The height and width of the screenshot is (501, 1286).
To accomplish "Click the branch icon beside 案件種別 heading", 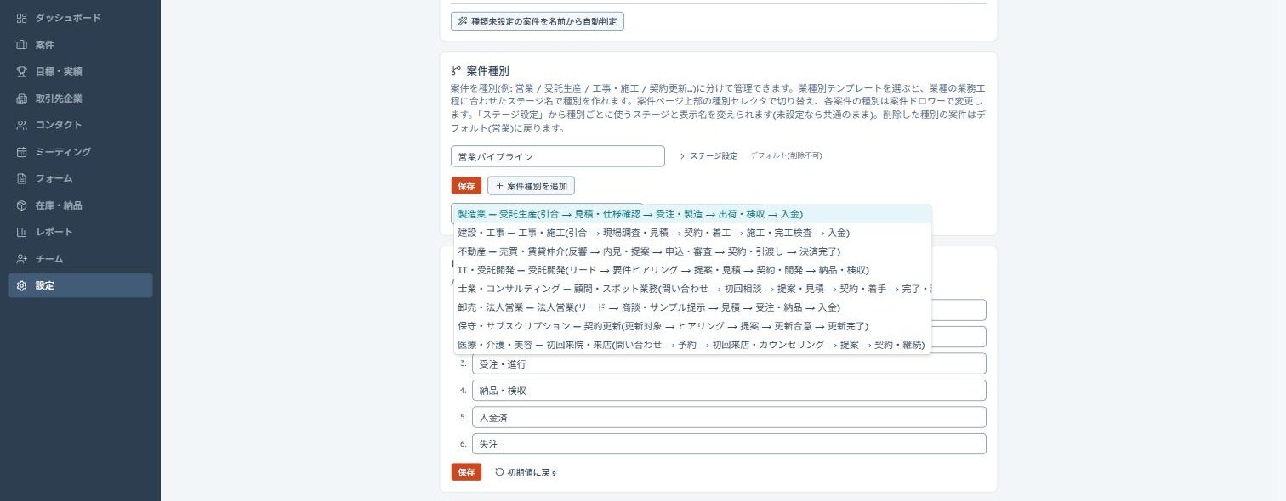I will click(457, 71).
